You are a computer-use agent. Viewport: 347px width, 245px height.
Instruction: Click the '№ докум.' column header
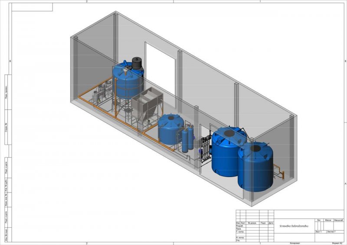click(x=252, y=223)
